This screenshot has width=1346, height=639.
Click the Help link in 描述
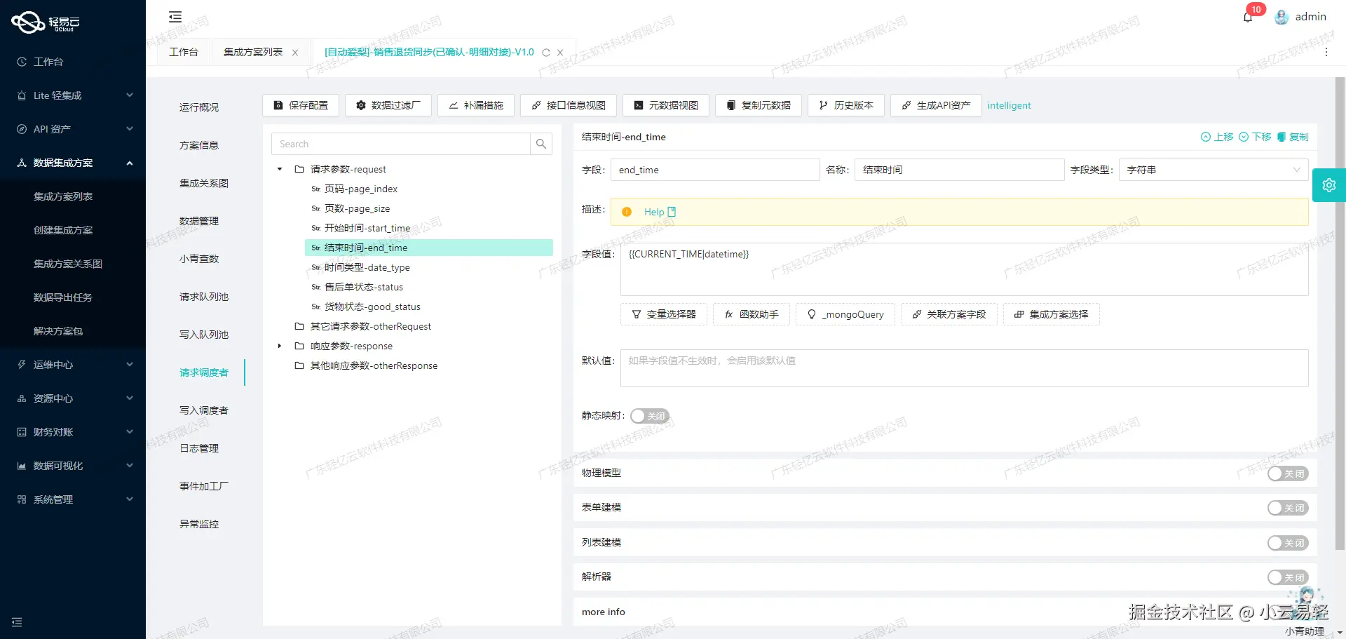pos(656,211)
